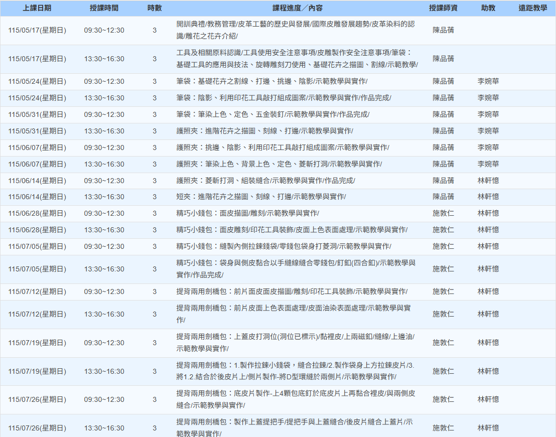Select the 筆袋：筆染上色 course content row
Image resolution: width=556 pixels, height=437 pixels.
(272, 114)
